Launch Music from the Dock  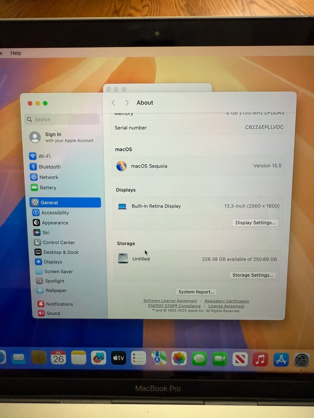click(x=261, y=359)
